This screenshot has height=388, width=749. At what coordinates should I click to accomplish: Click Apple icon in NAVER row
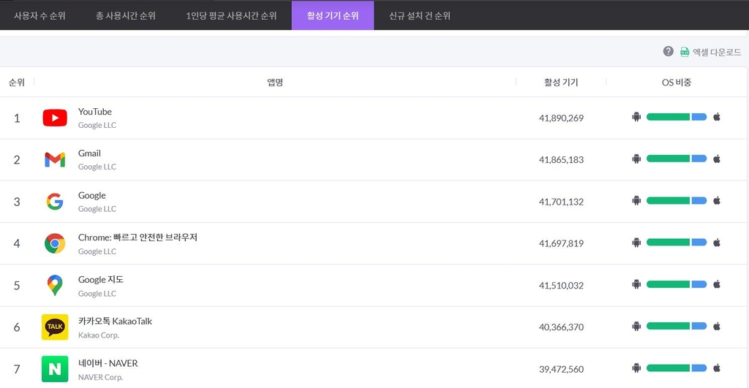pos(717,368)
